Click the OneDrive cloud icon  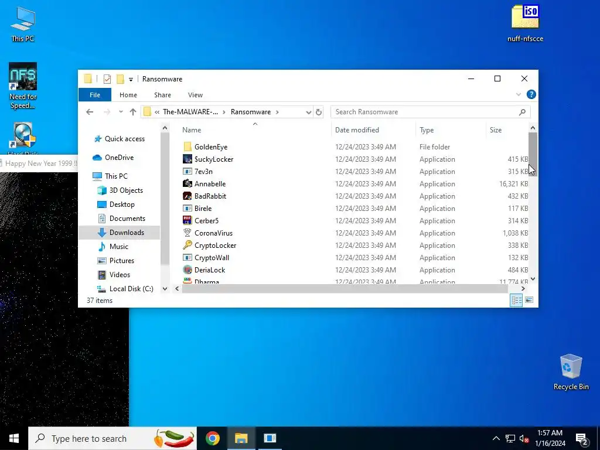(97, 157)
